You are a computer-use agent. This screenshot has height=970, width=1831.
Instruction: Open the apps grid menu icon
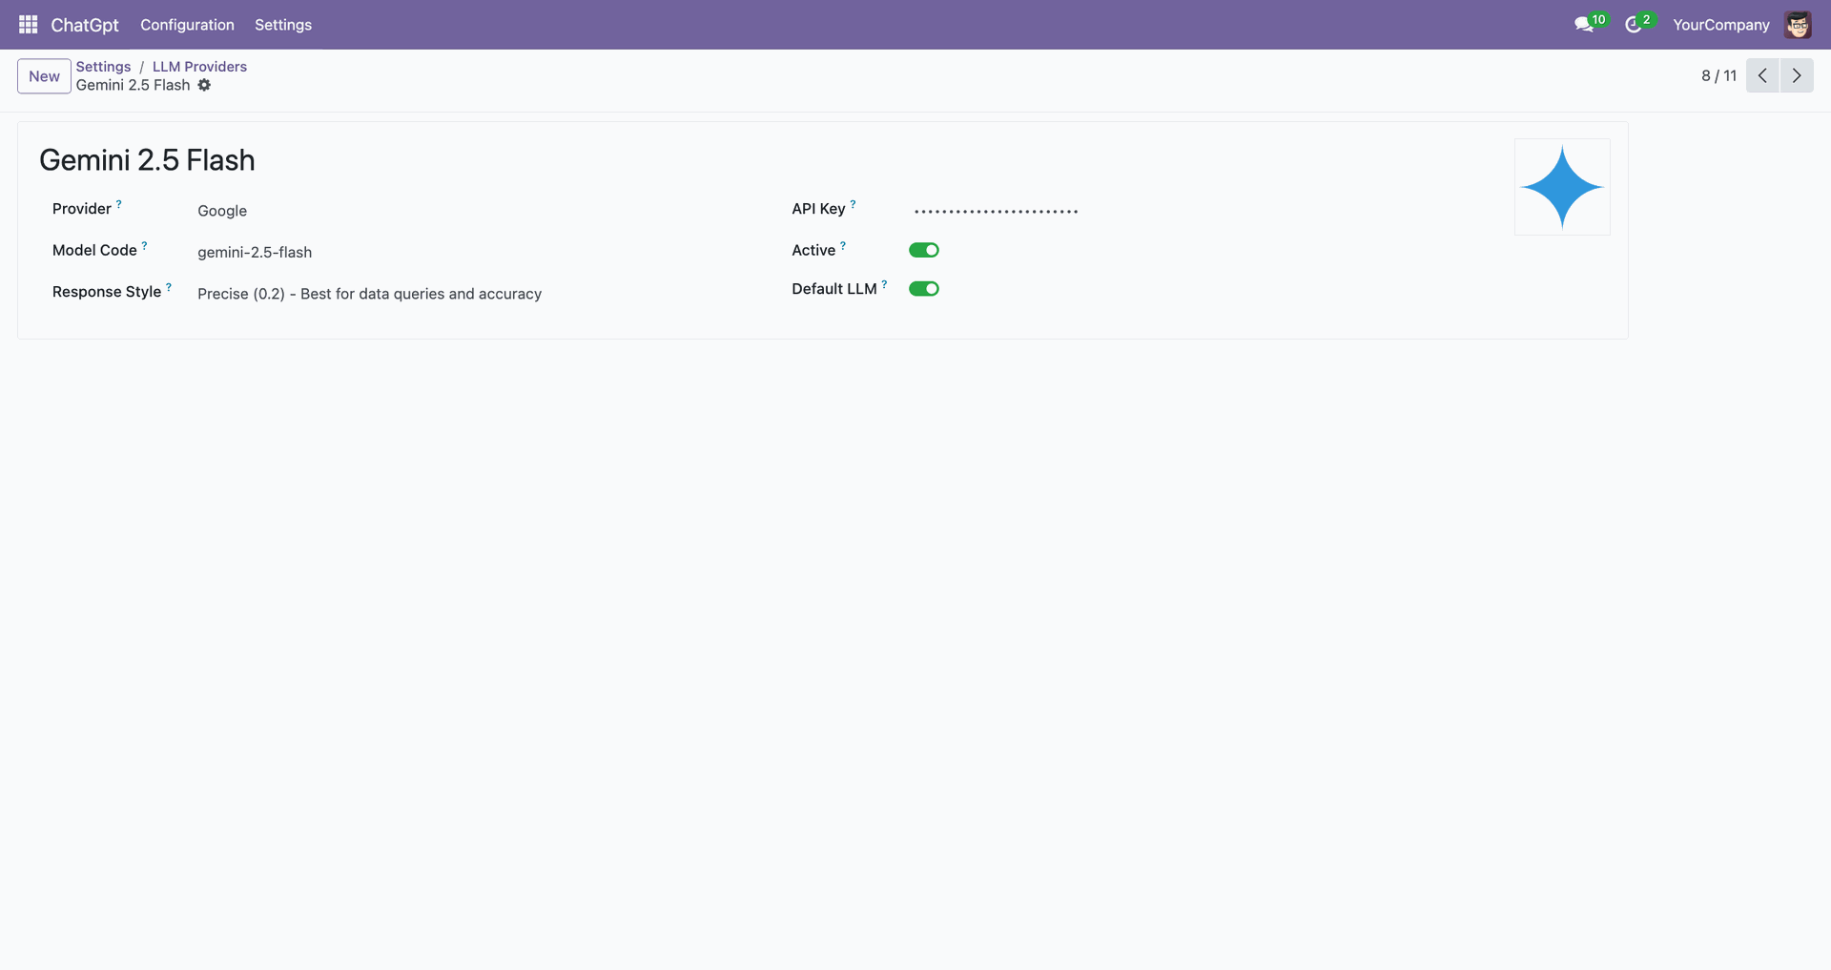coord(29,25)
